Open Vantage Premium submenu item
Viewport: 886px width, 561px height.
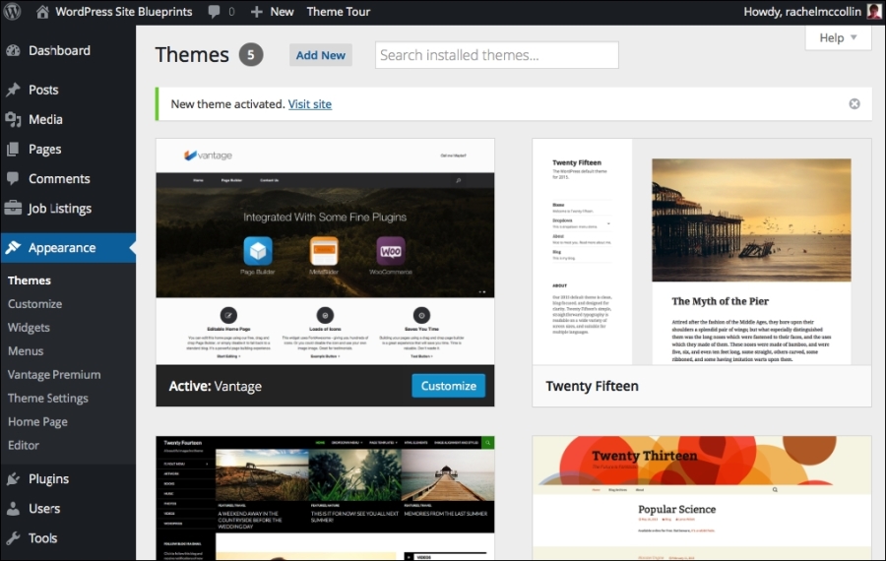click(x=54, y=375)
